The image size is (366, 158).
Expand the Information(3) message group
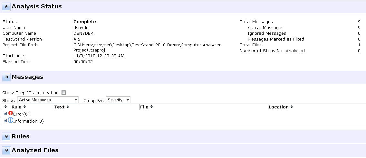(5, 121)
